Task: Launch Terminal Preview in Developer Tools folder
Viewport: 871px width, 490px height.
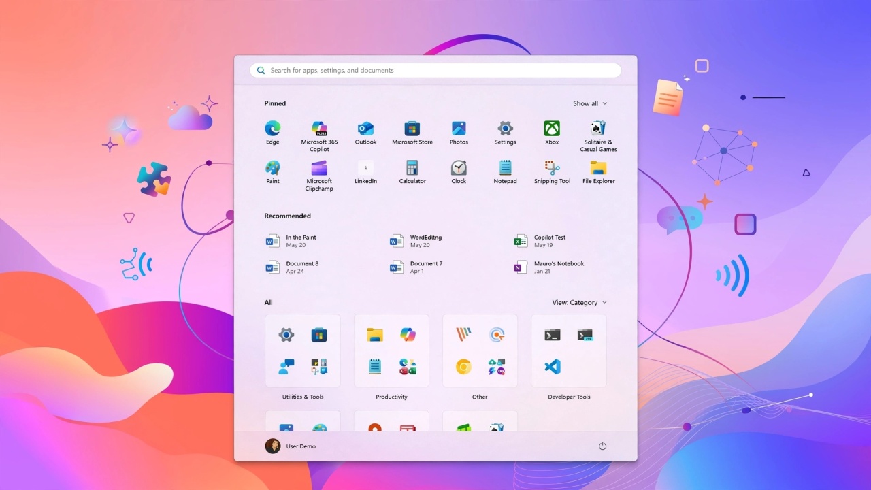Action: click(x=585, y=335)
